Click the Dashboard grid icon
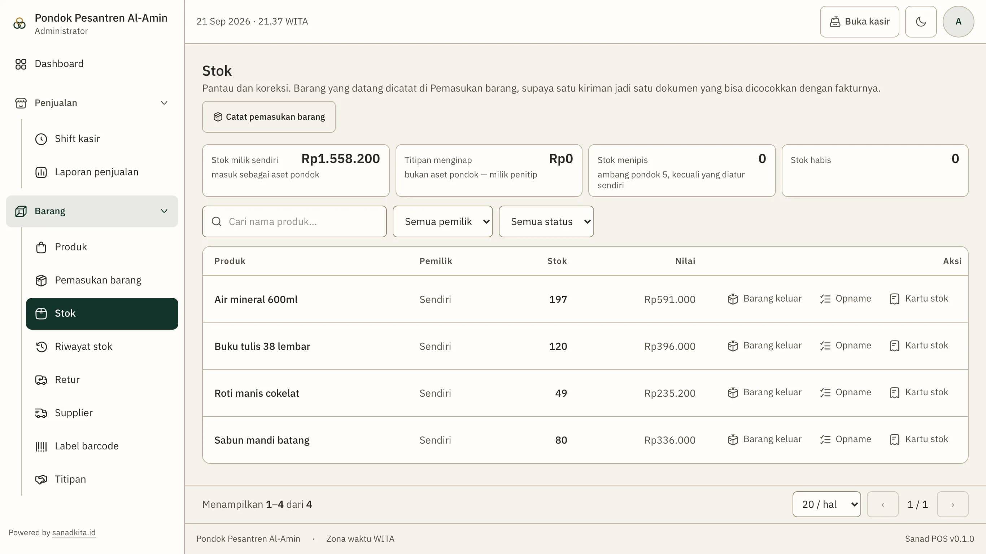The width and height of the screenshot is (986, 554). 21,64
